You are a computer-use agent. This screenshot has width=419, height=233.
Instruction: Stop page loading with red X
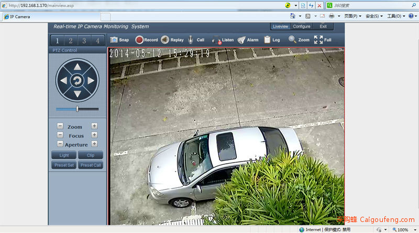tap(319, 5)
